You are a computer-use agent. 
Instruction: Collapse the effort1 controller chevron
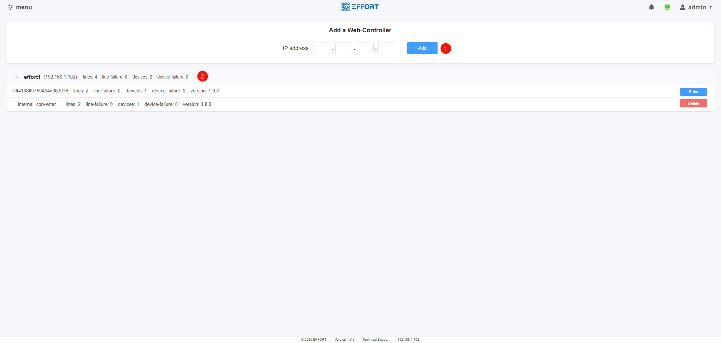pos(17,77)
